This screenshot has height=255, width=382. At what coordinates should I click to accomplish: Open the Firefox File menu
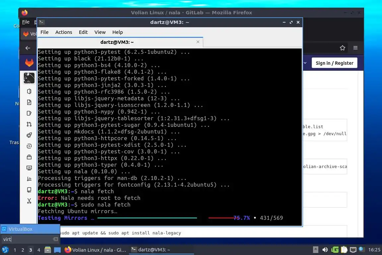(26, 22)
